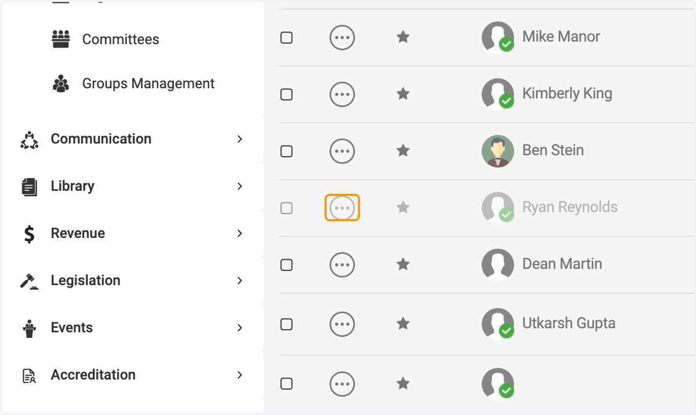Open the more-options menu for Mike Manor
696x415 pixels.
(x=342, y=37)
